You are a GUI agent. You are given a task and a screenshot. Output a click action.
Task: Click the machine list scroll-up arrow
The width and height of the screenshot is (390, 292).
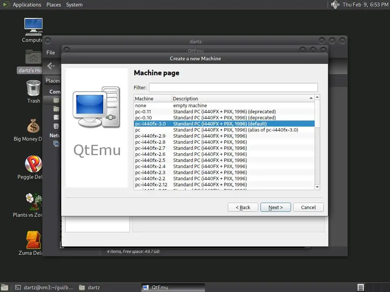pyautogui.click(x=317, y=97)
